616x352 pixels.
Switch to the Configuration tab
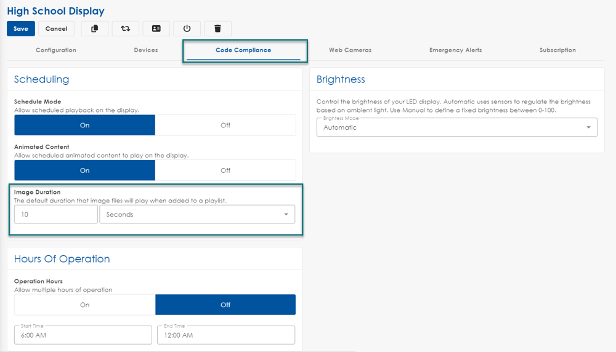(x=56, y=50)
